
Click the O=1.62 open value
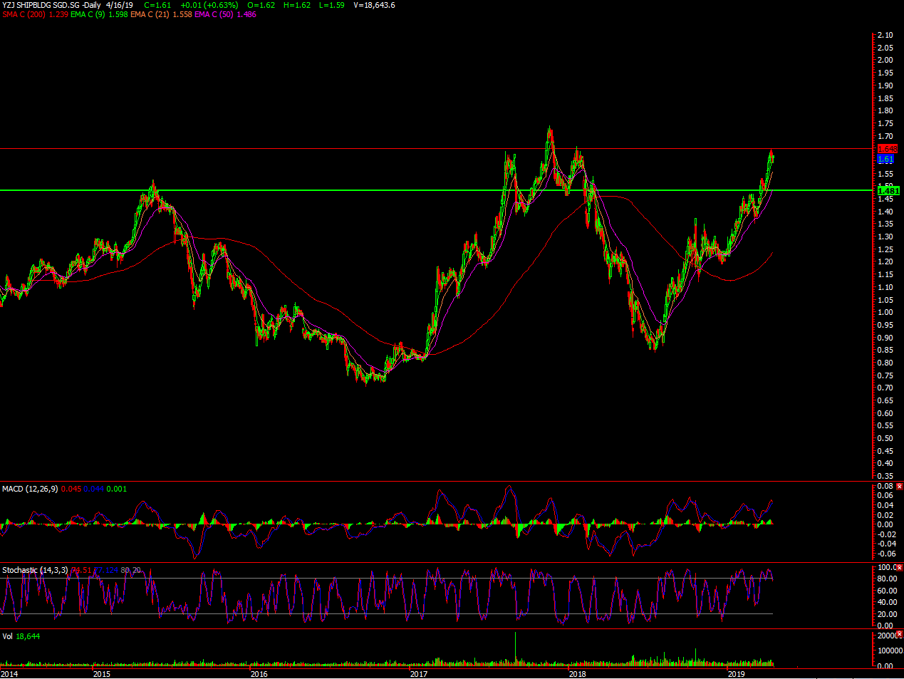(x=261, y=5)
